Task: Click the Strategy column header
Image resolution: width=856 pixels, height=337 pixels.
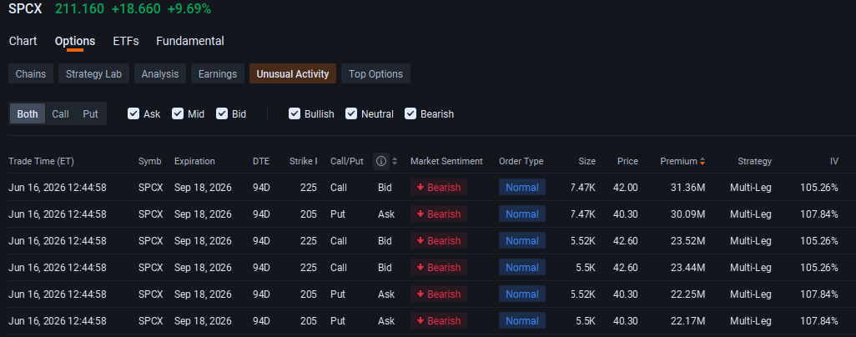Action: [754, 161]
